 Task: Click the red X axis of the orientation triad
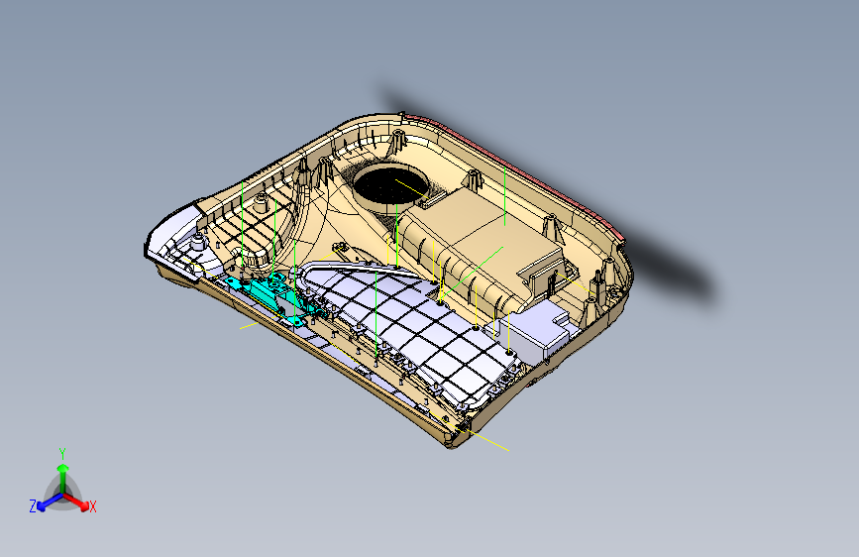pos(76,501)
